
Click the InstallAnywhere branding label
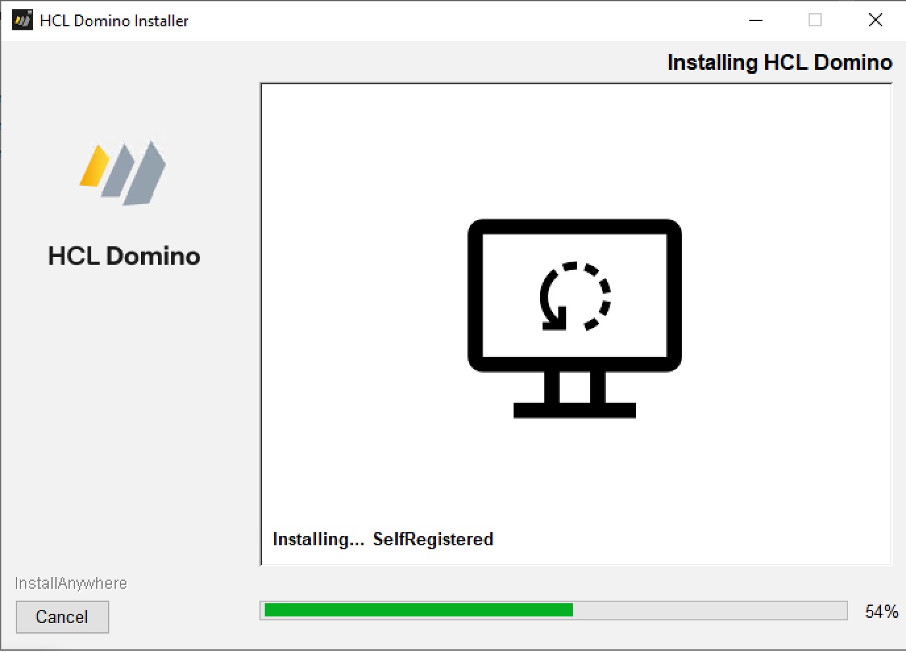[x=70, y=582]
